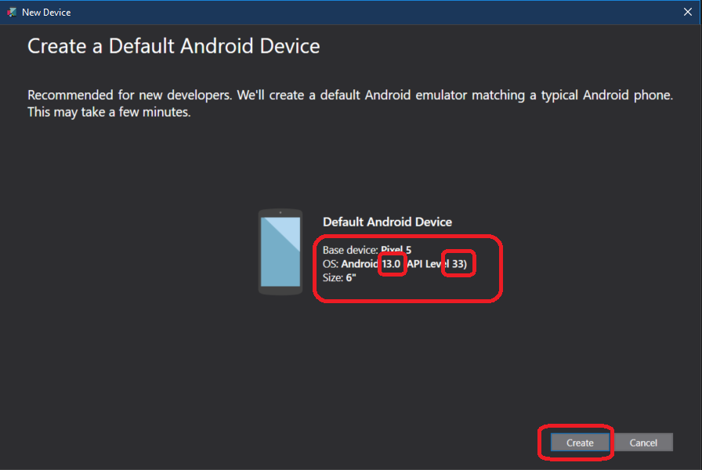Click the 'OS: Android 13.0 (API Level 33)' line
This screenshot has height=470, width=702.
[394, 264]
